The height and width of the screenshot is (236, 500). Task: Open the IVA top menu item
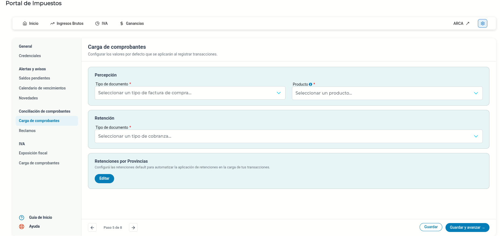[x=101, y=23]
